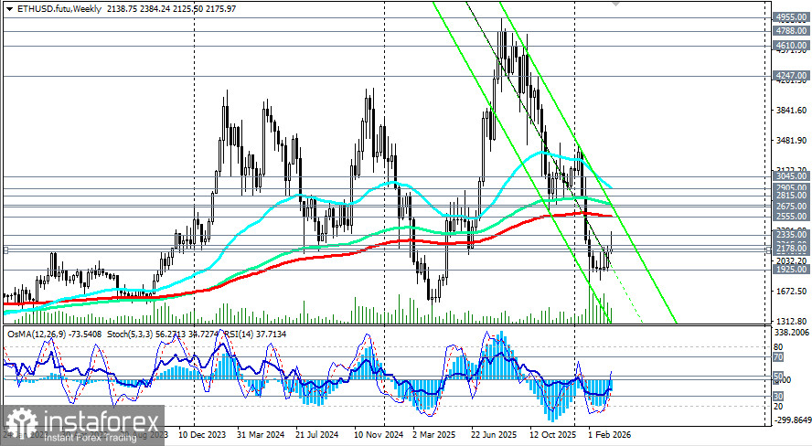Select the OHLC values 2138.75 2384.24 2125.50 2175.97
Viewport: 812px width, 446px height.
(x=170, y=9)
